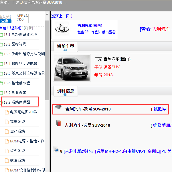
Task: Click 吉利汽车-远景SUV-2018 title in 维修手册 row
Action: pyautogui.click(x=87, y=125)
